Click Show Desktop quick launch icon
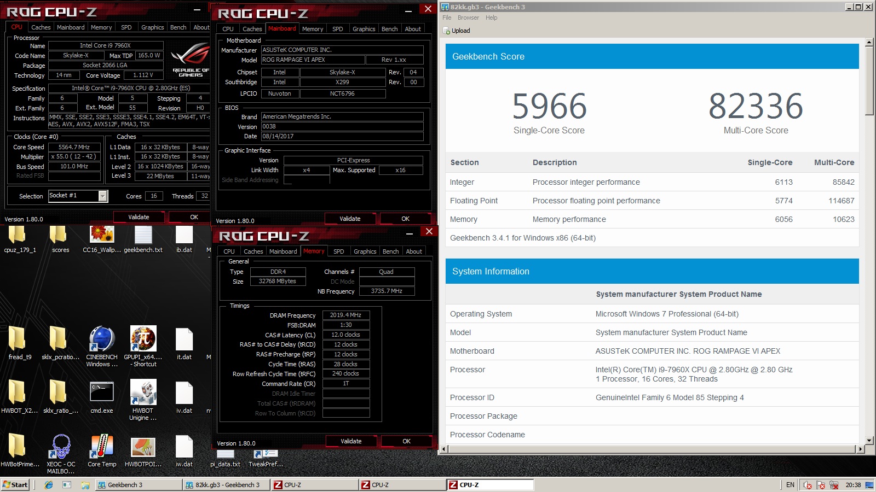Viewport: 876px width, 492px height. coord(67,485)
